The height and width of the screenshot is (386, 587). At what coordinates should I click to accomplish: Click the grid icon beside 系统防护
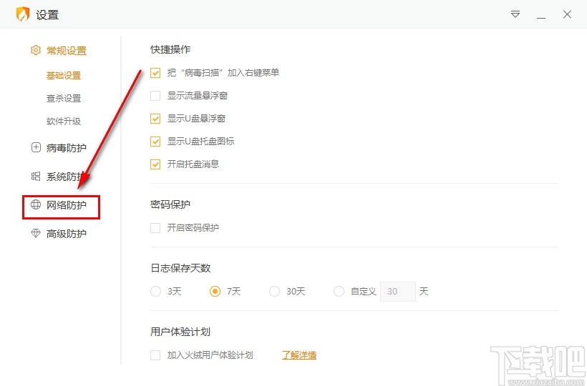(x=36, y=177)
